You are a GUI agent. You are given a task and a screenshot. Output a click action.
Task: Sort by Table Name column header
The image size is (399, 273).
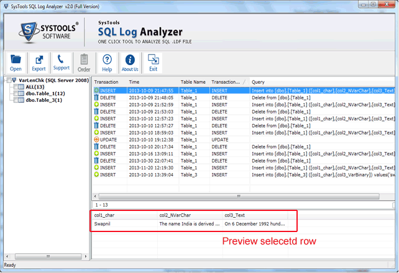coord(194,82)
